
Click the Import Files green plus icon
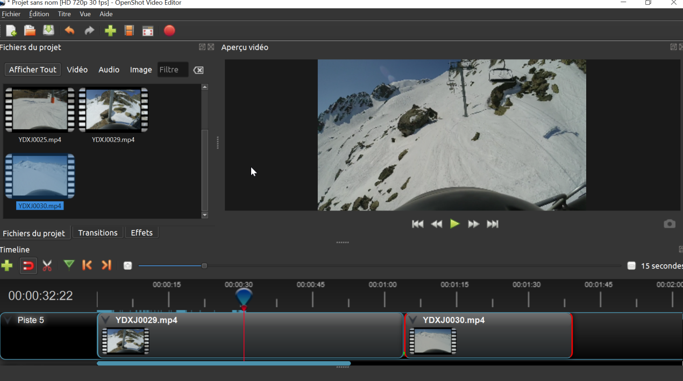110,31
